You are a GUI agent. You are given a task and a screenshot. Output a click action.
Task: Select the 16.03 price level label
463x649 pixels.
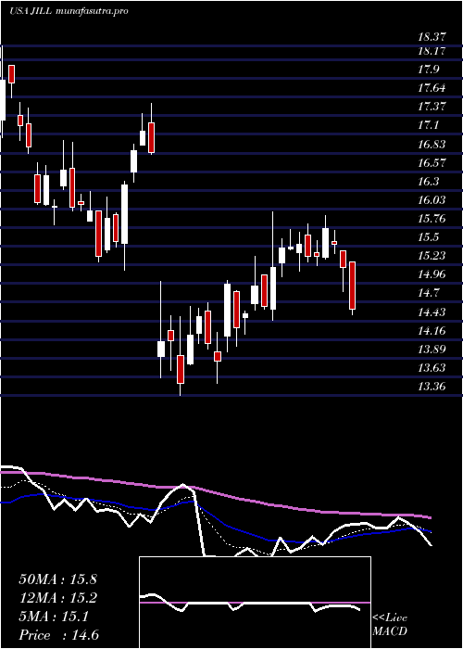[432, 200]
